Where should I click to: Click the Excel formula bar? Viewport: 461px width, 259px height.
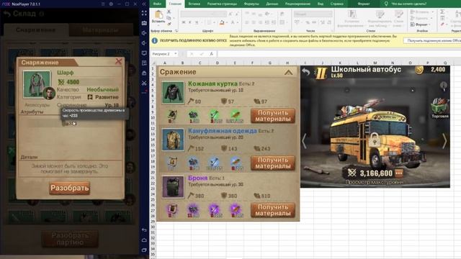[339, 54]
